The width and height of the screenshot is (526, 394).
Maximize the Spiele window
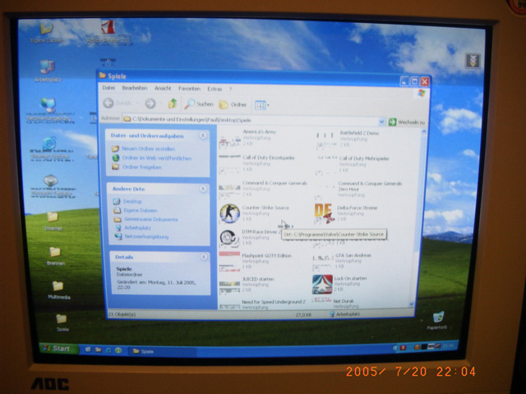414,81
